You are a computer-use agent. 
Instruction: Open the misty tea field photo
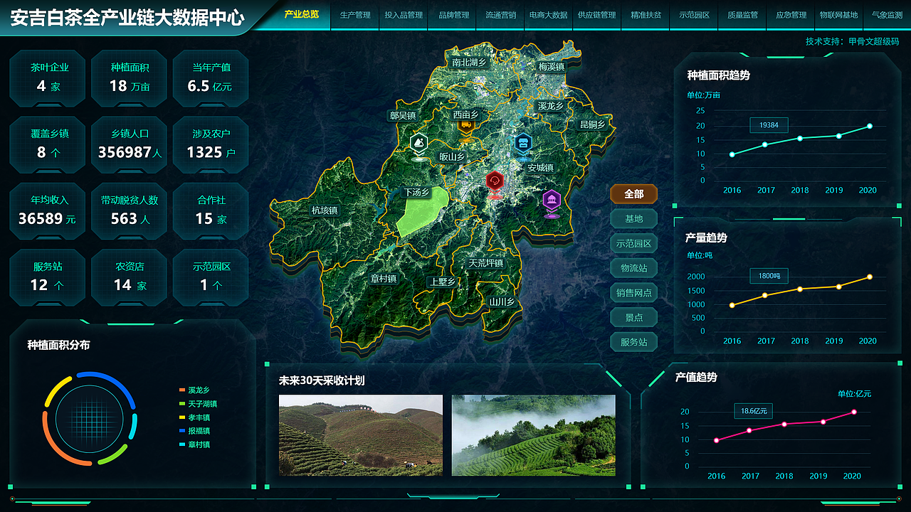[534, 435]
